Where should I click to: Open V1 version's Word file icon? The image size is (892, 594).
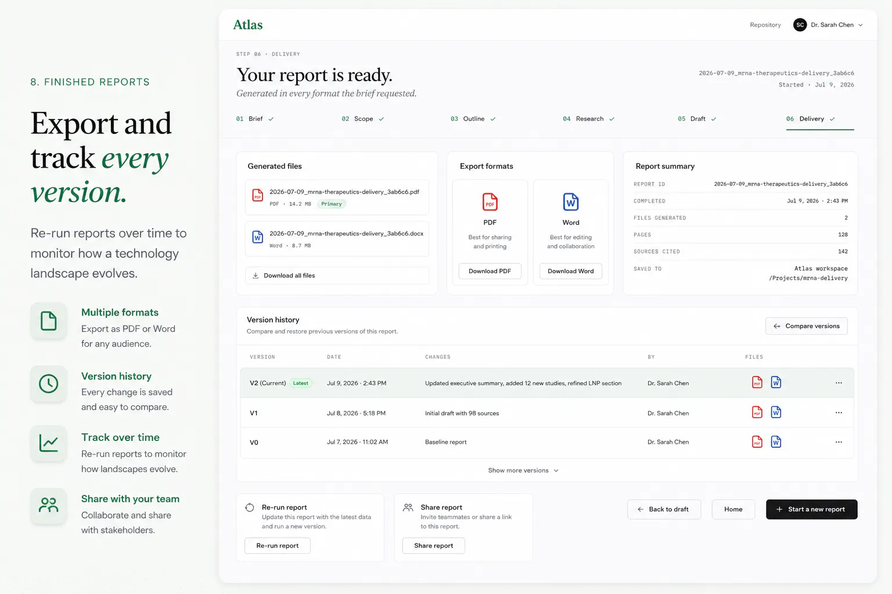click(x=776, y=412)
